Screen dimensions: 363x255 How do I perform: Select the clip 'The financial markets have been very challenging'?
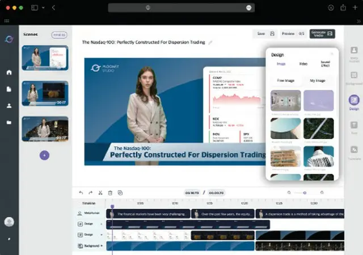coord(148,214)
